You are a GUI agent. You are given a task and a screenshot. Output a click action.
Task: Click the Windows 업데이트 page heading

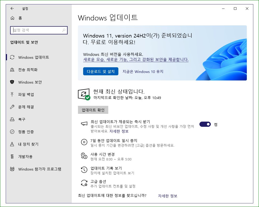[108, 18]
